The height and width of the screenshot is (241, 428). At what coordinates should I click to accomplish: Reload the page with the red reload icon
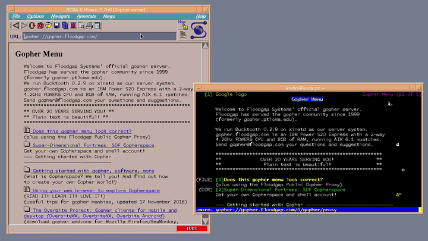[32, 26]
